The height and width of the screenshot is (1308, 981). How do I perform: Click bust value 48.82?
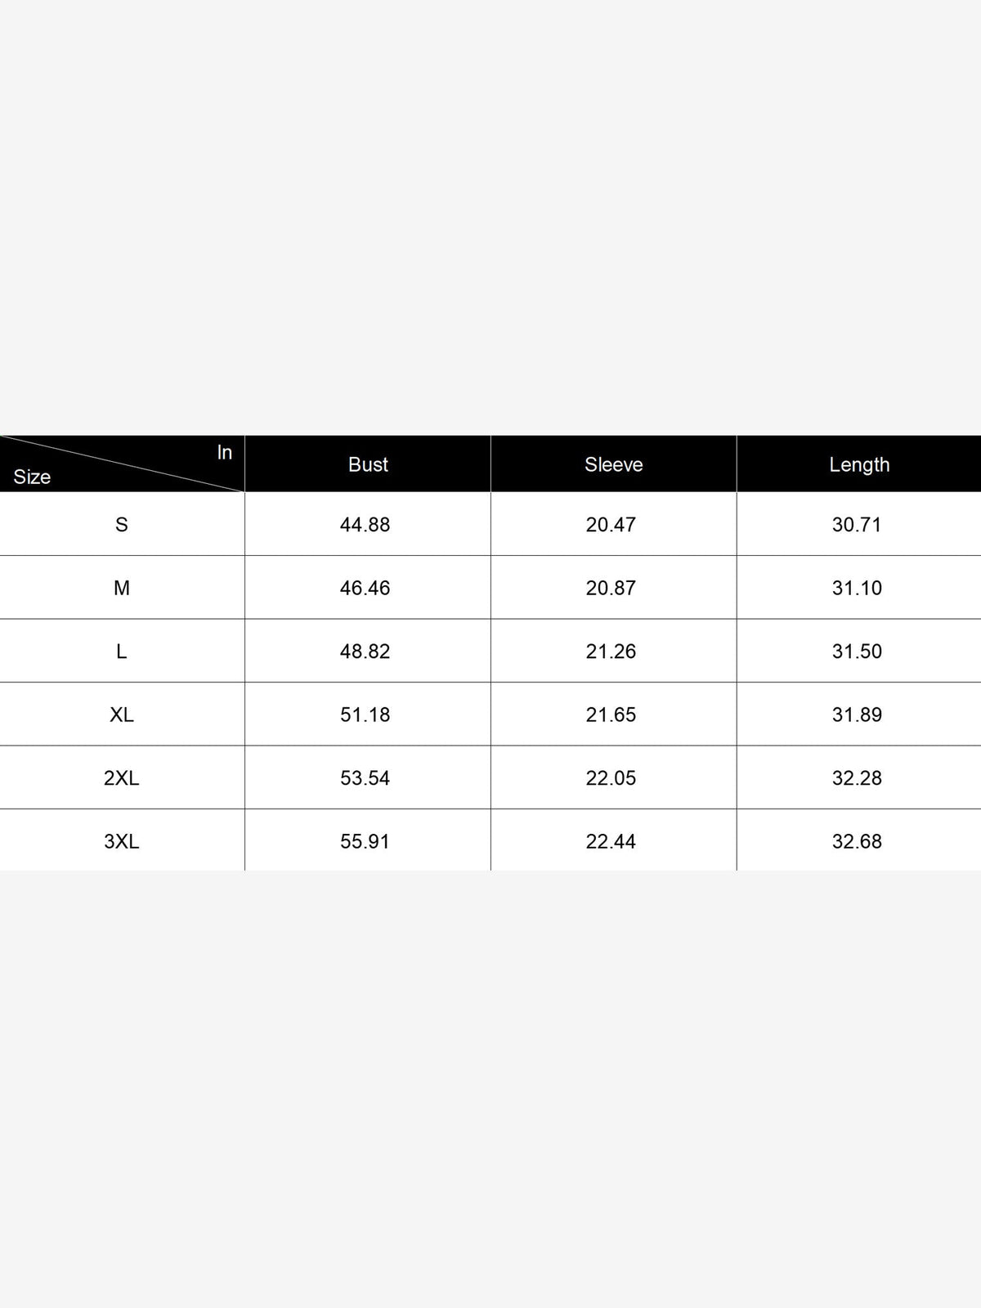(365, 652)
